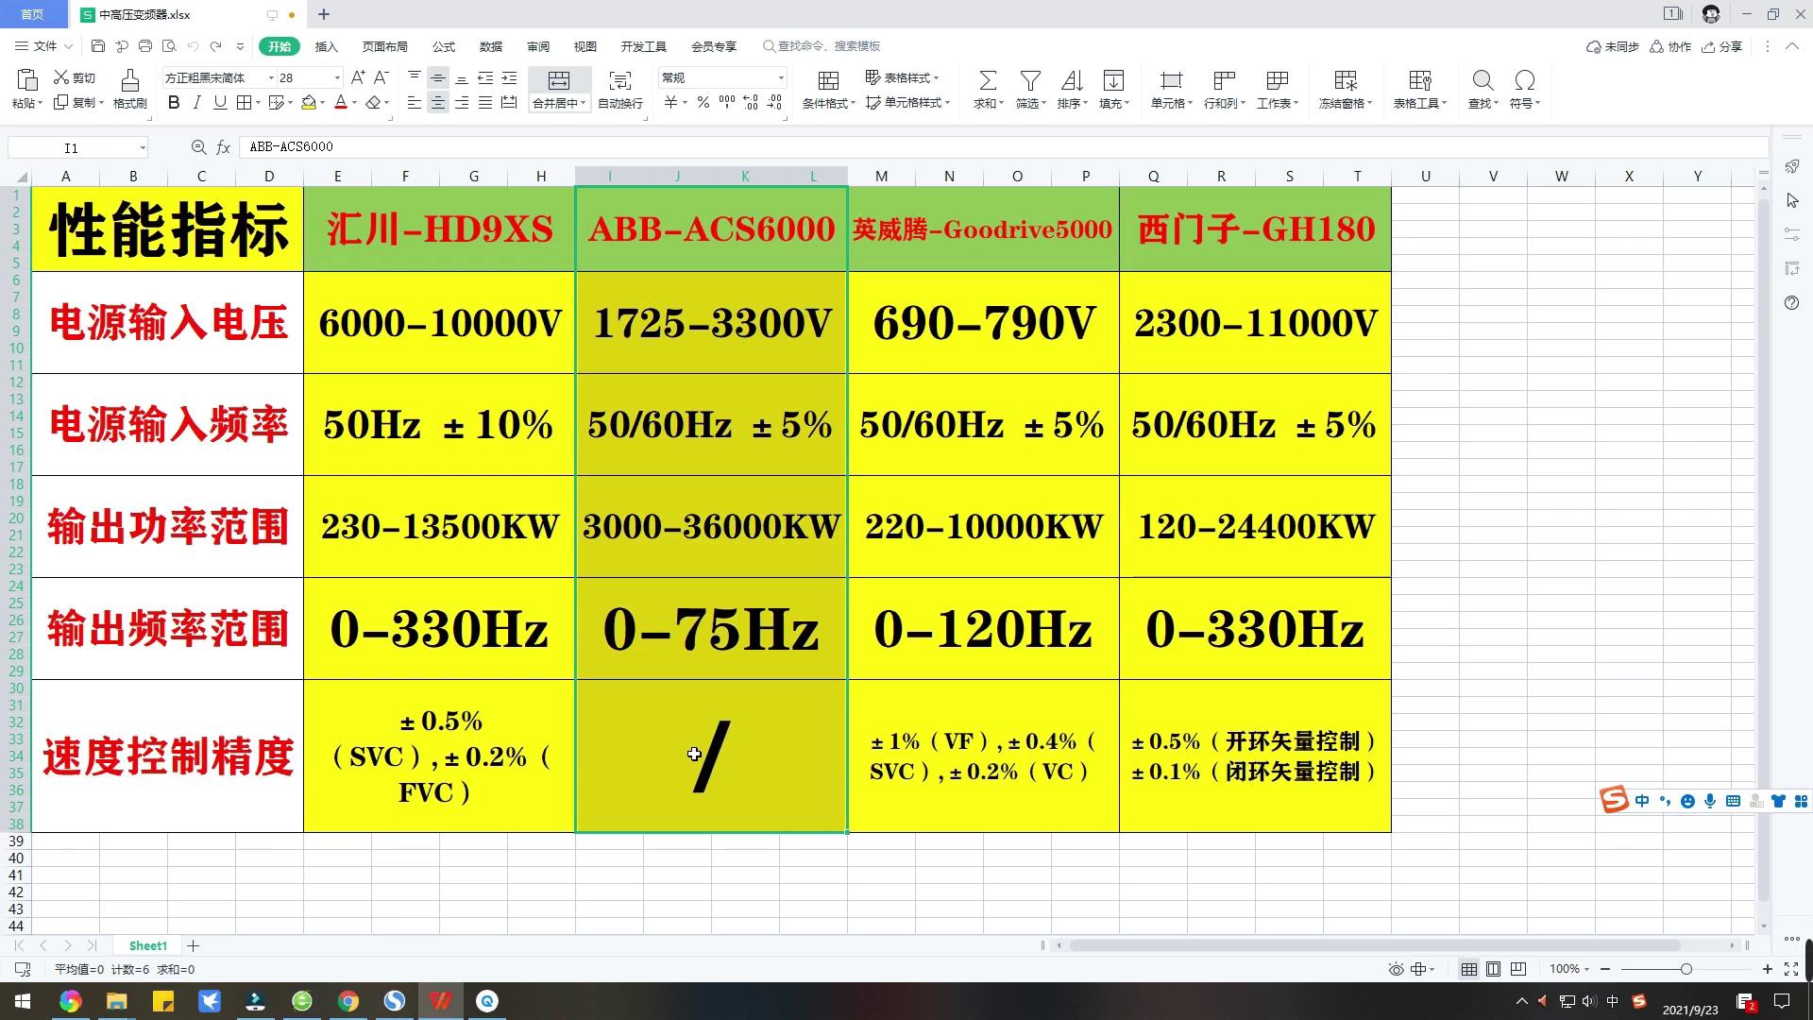
Task: Toggle bold formatting
Action: click(x=174, y=103)
